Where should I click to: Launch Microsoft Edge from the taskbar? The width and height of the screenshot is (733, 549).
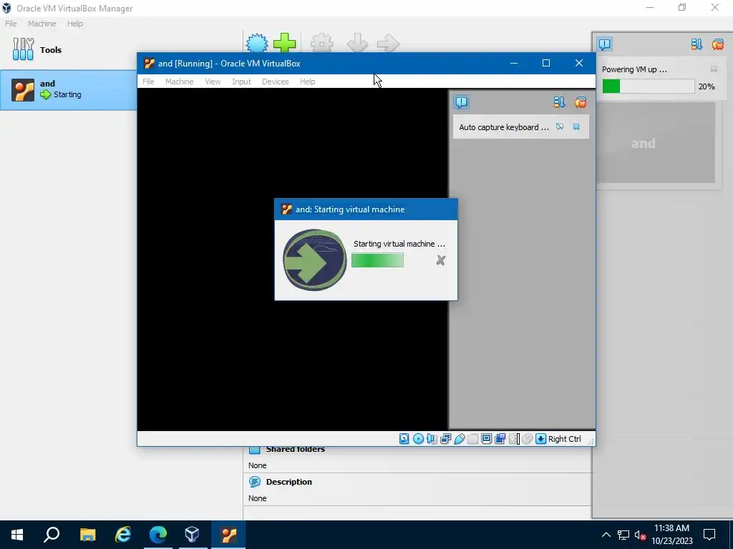point(158,535)
